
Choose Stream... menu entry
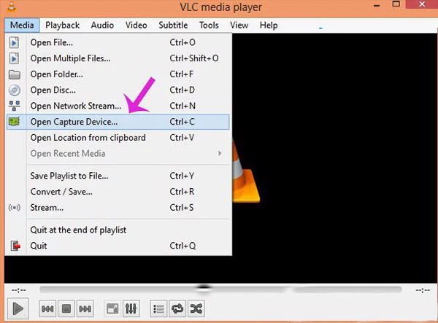pyautogui.click(x=118, y=208)
